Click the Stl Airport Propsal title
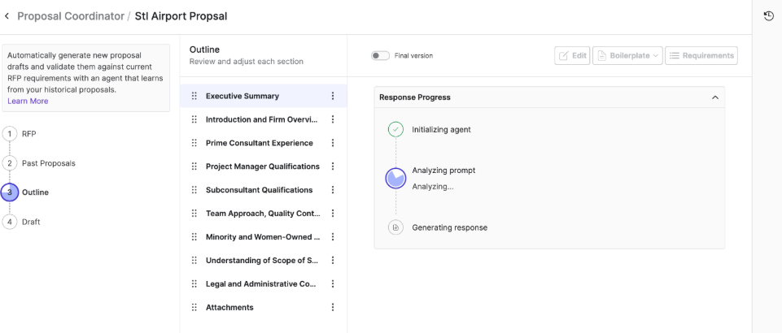Viewport: 782px width, 333px height. click(x=181, y=16)
